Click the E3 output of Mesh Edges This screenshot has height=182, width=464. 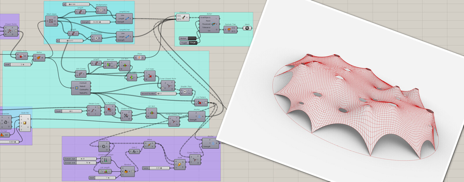(55, 24)
